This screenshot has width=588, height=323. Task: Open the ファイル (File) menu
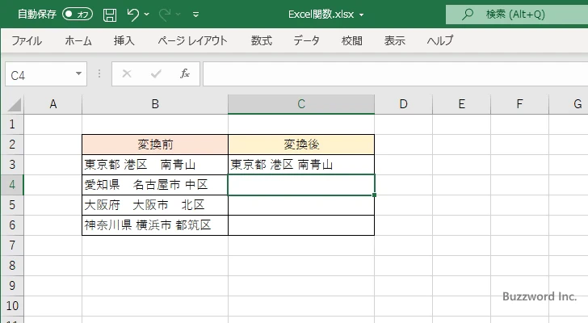[27, 40]
